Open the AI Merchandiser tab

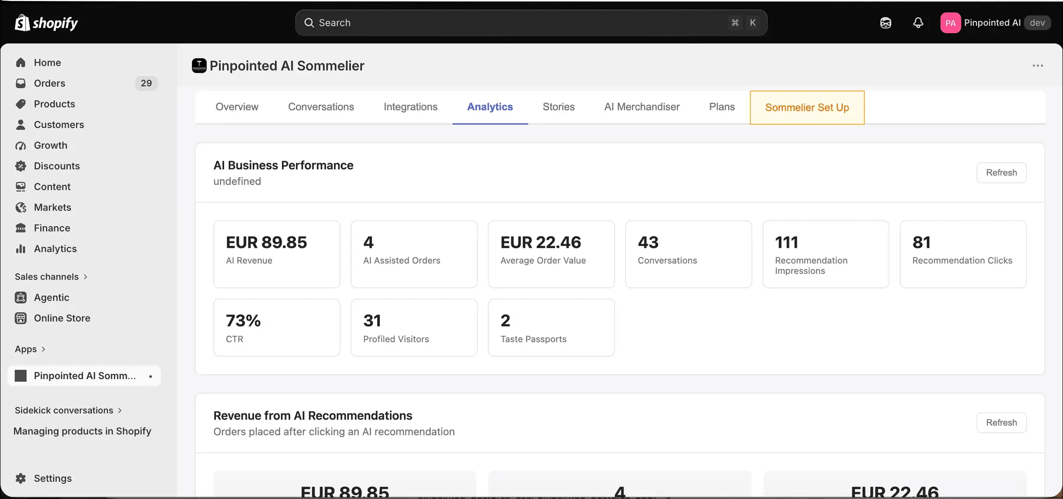[x=642, y=107]
